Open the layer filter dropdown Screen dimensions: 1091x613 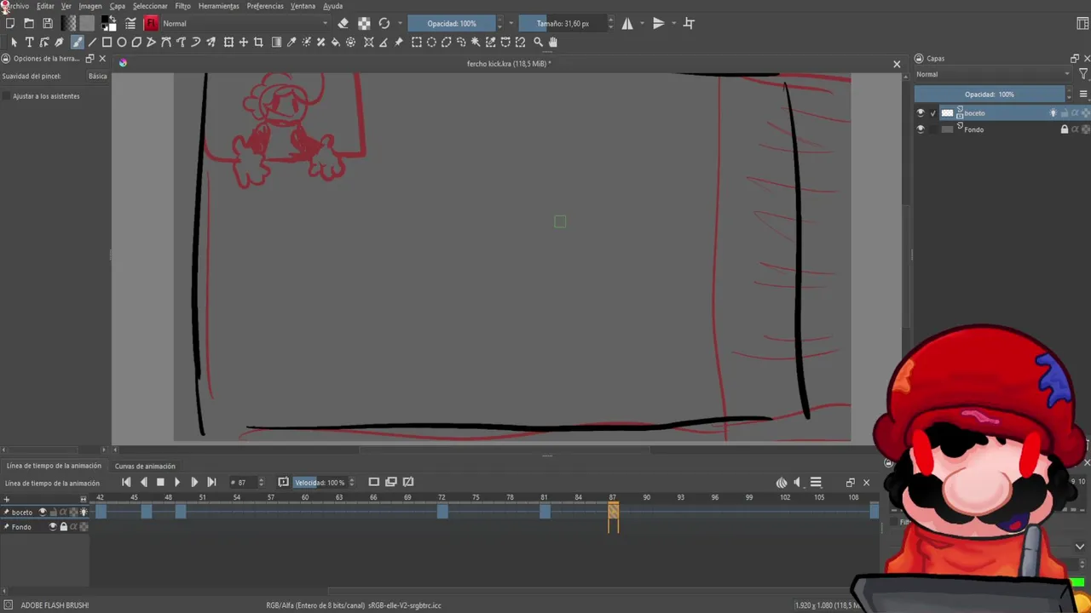[x=1083, y=74]
